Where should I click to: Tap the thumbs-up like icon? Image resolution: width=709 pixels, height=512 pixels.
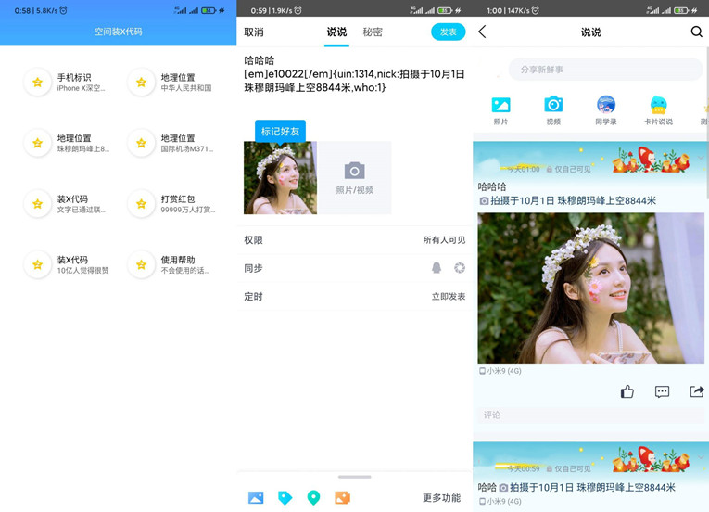click(x=627, y=391)
